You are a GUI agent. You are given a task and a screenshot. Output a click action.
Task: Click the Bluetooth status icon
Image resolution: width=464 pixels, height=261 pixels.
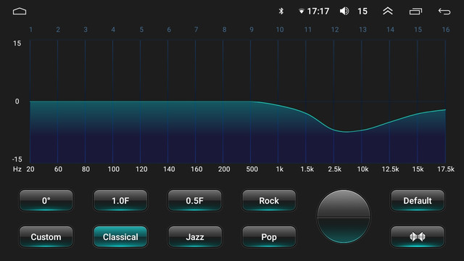click(x=281, y=12)
